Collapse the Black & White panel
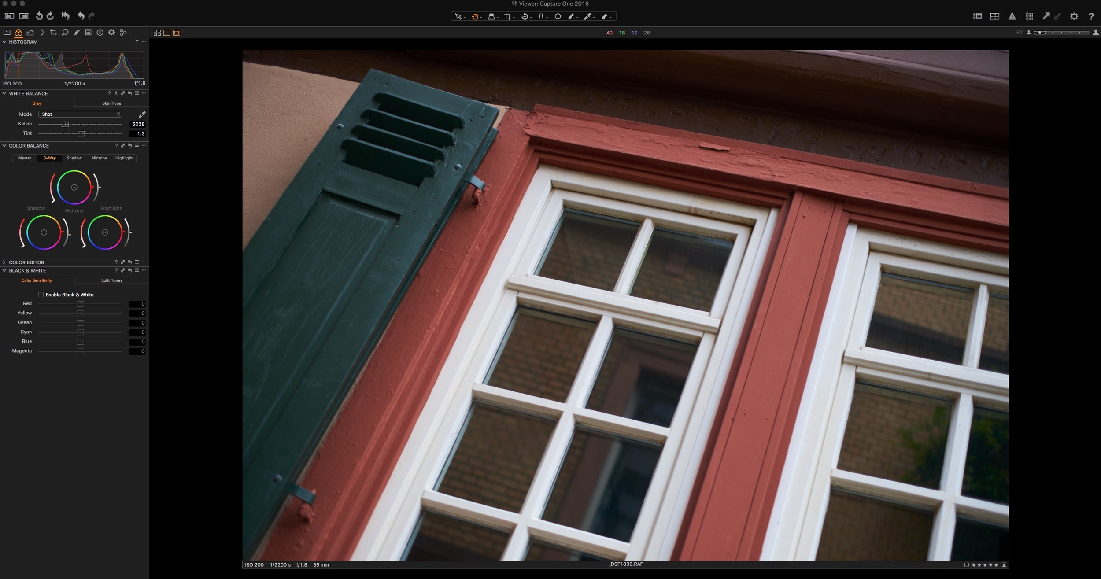Viewport: 1101px width, 579px height. (4, 270)
